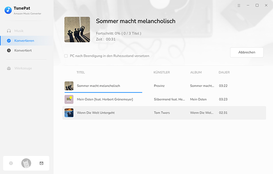273x174 pixels.
Task: Click album cell 'Sommer macht...'
Action: pos(202,86)
